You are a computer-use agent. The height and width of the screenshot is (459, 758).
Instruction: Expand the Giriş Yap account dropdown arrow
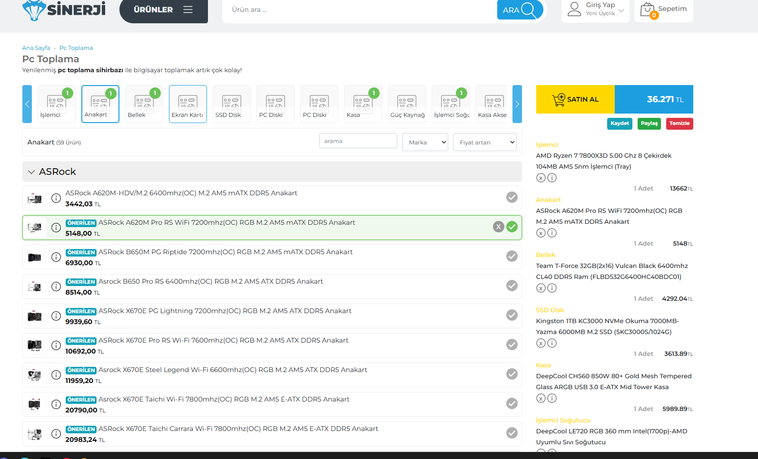[621, 10]
